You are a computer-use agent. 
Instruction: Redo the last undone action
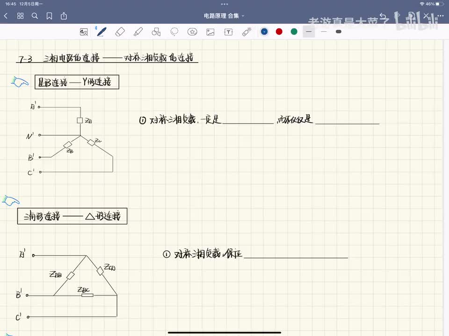coord(397,16)
